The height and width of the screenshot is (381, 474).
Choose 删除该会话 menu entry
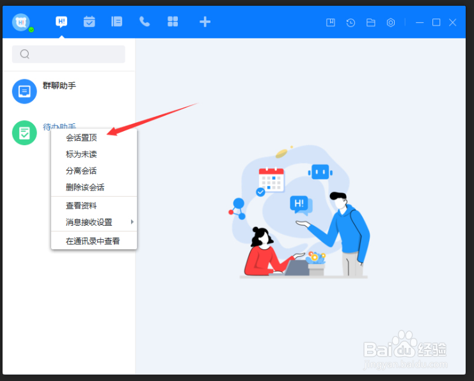pos(94,187)
